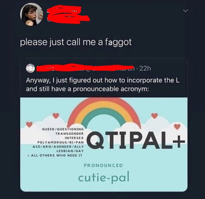The image size is (205, 199).
Task: Expand the tweet options chevron
Action: [x=185, y=11]
